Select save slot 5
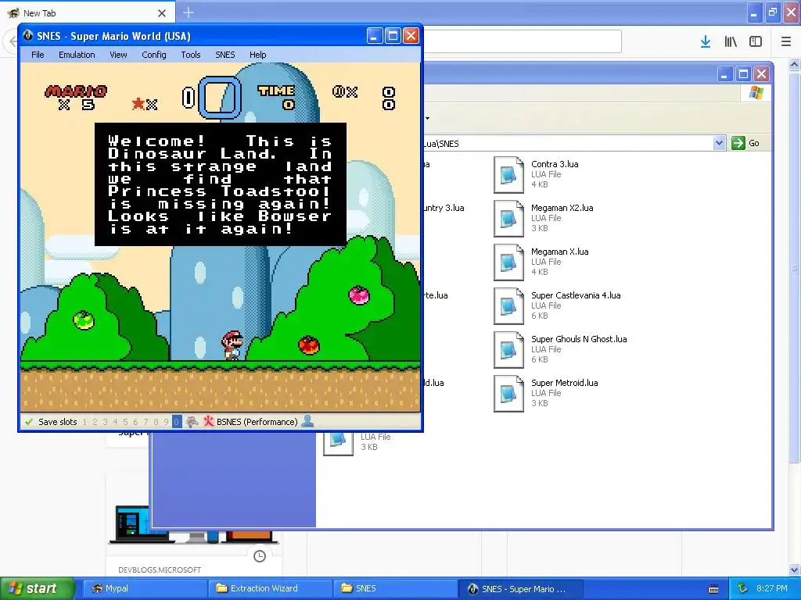The width and height of the screenshot is (801, 600). click(126, 422)
